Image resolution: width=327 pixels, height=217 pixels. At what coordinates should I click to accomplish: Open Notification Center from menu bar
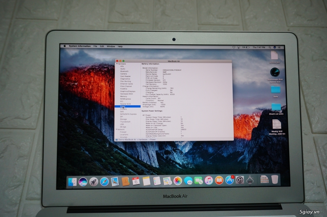[279, 47]
